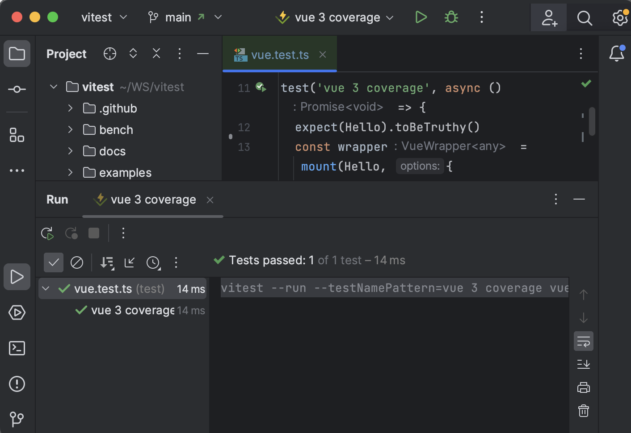Rerun the vue 3 coverage tests
The width and height of the screenshot is (631, 433).
(47, 233)
